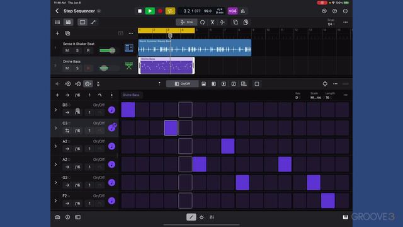Open the Step Sequencer title dropdown
403x227 pixels.
tap(99, 11)
